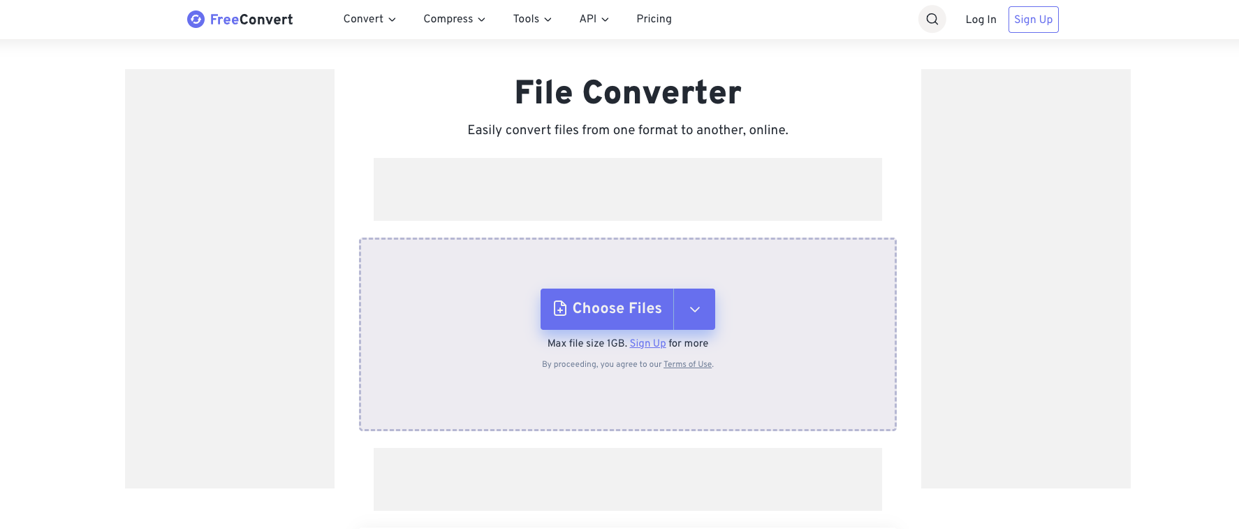The image size is (1239, 529).
Task: Open search with the magnifying glass icon
Action: (932, 20)
